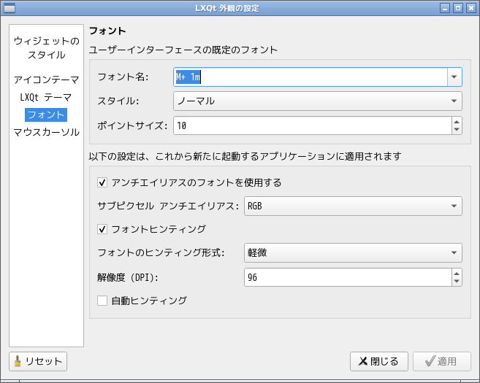The width and height of the screenshot is (480, 383).
Task: Open the アイコンテーマ section
Action: (46, 80)
